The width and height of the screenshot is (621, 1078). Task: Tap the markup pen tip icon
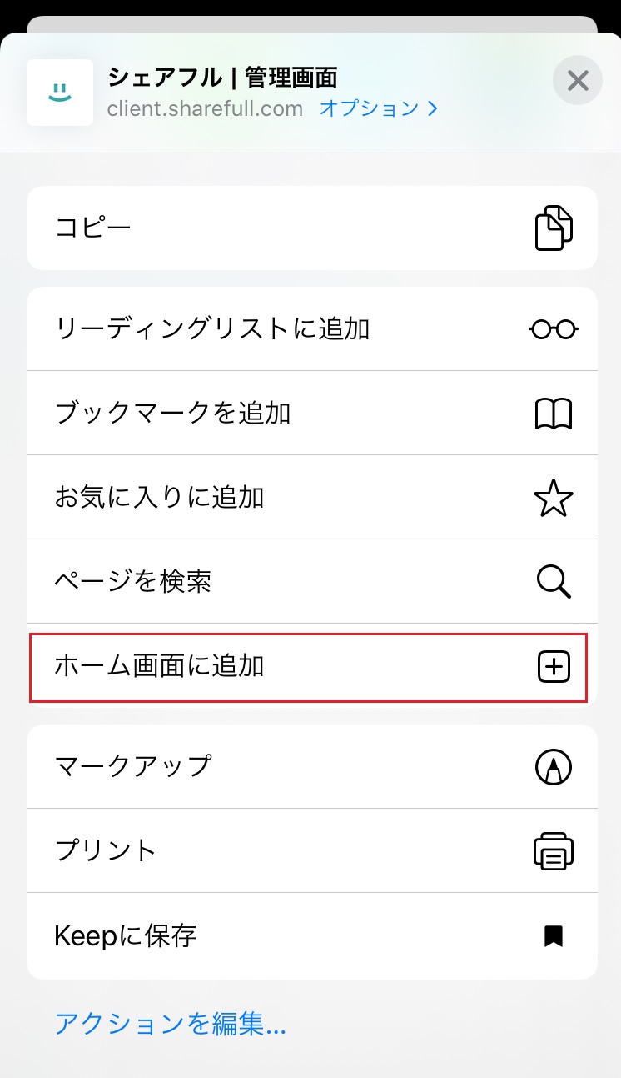tap(553, 766)
